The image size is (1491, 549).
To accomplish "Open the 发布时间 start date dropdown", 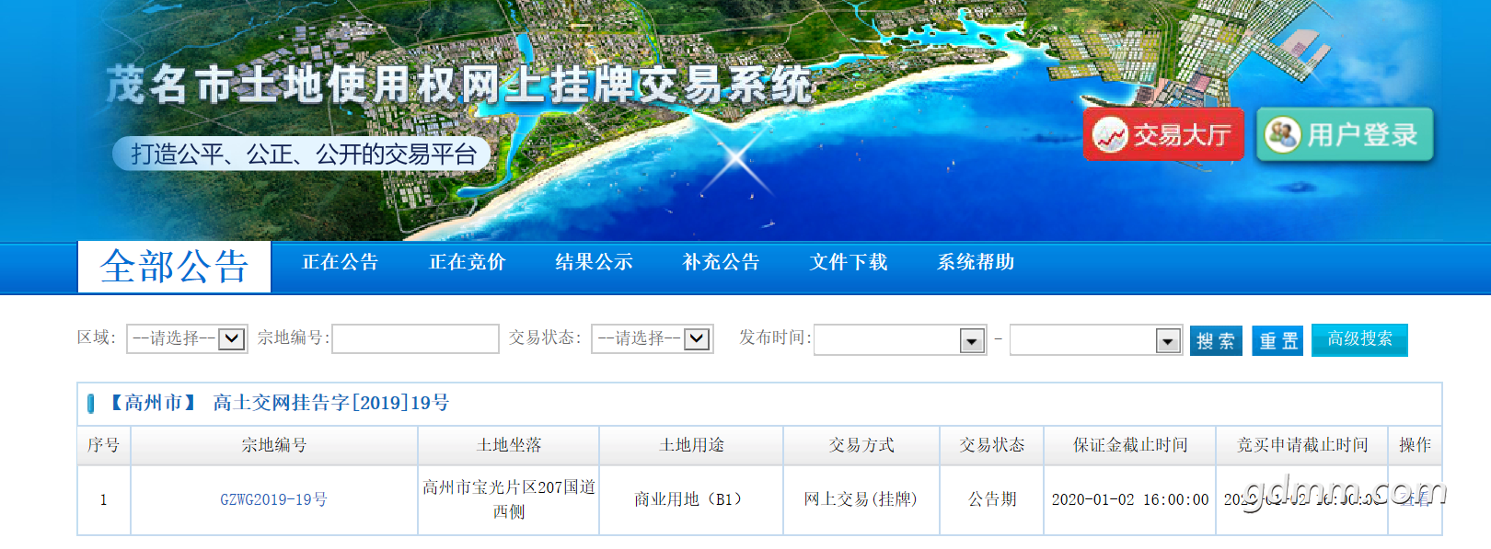I will (972, 341).
